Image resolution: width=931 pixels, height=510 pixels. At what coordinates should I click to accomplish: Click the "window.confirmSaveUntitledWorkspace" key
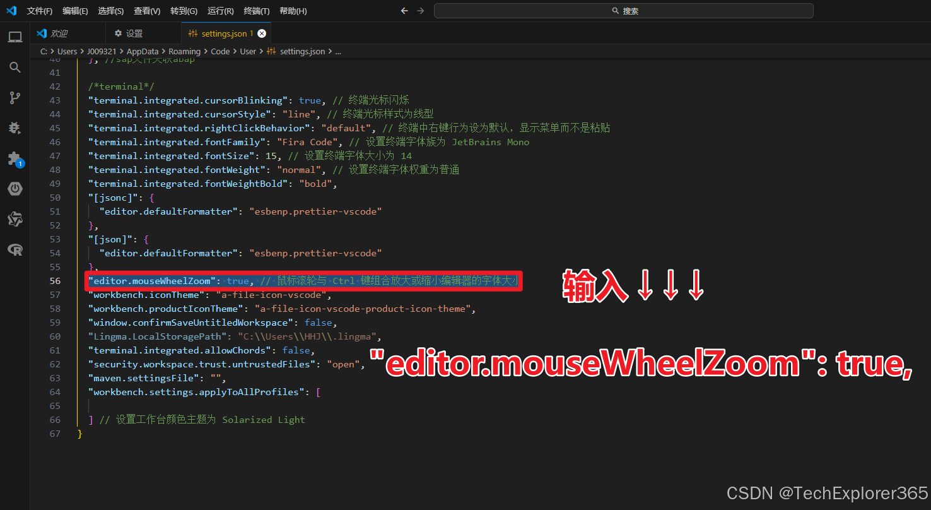(x=191, y=323)
